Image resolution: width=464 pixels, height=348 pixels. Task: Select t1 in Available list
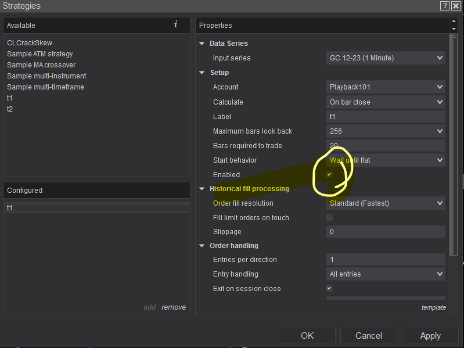10,98
